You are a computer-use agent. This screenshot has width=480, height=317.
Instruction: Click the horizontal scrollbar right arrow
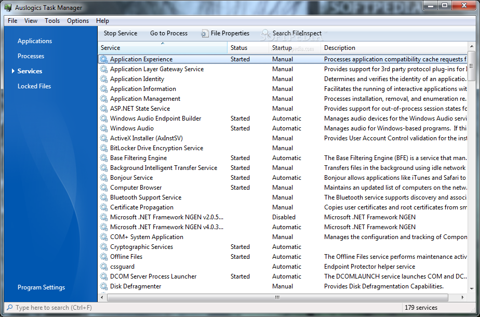[462, 297]
